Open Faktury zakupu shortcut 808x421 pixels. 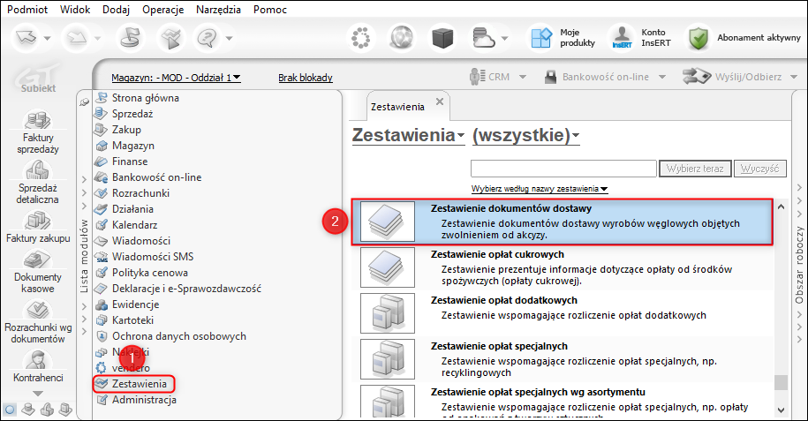(x=38, y=227)
